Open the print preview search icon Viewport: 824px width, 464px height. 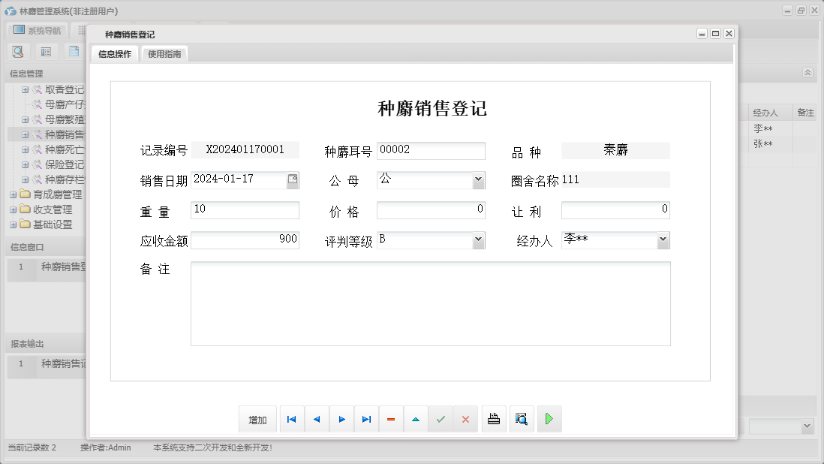(522, 419)
